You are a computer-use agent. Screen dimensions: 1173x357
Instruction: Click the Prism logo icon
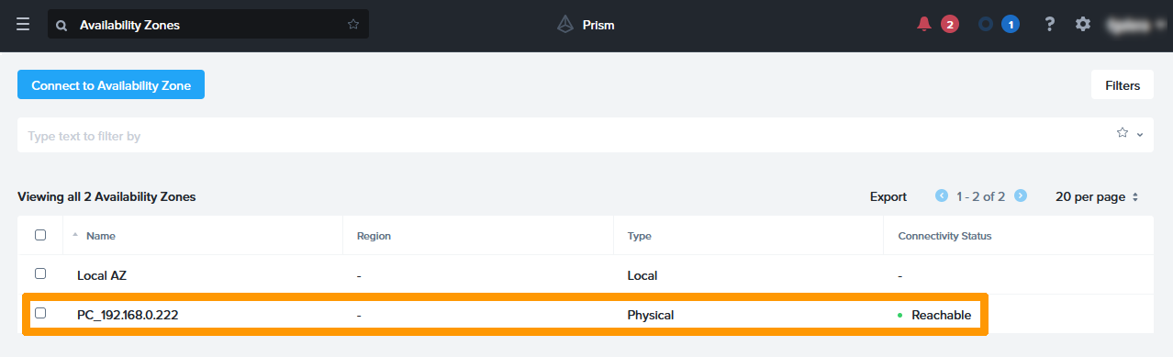(x=565, y=25)
